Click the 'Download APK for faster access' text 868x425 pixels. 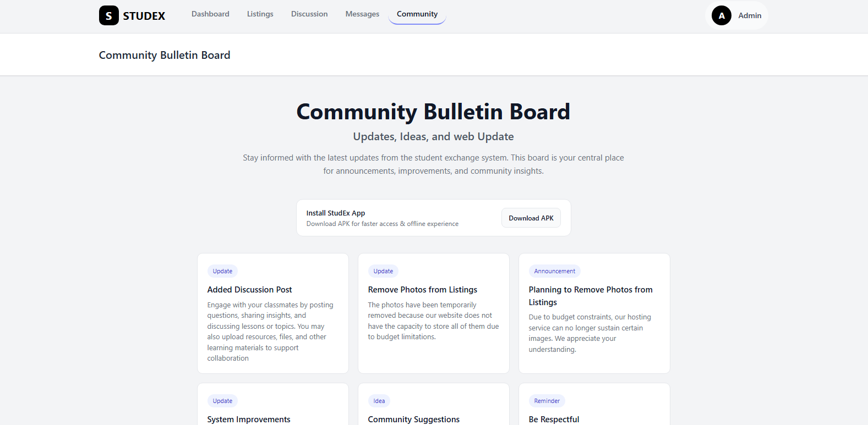tap(383, 224)
